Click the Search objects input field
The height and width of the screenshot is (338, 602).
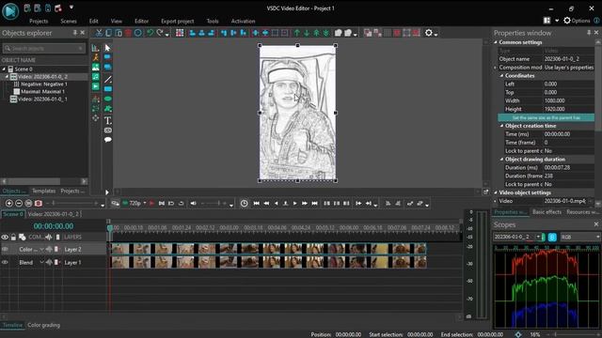click(43, 48)
